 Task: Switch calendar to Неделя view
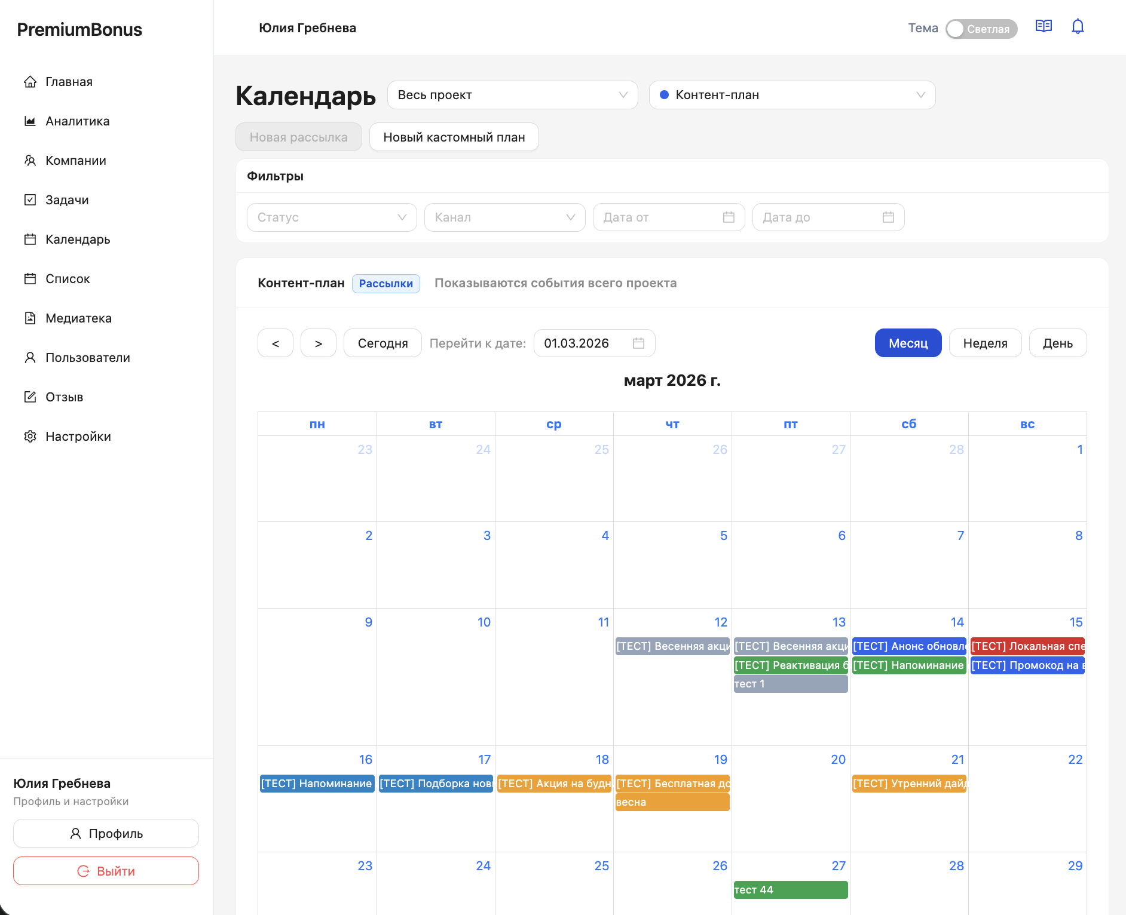click(985, 343)
